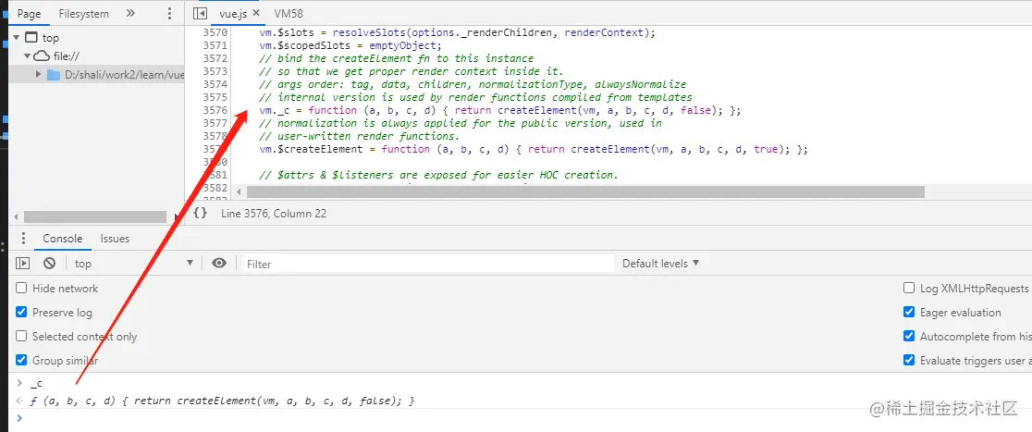Viewport: 1032px width, 432px height.
Task: Open the Sources navigator three-dot menu
Action: click(x=169, y=13)
